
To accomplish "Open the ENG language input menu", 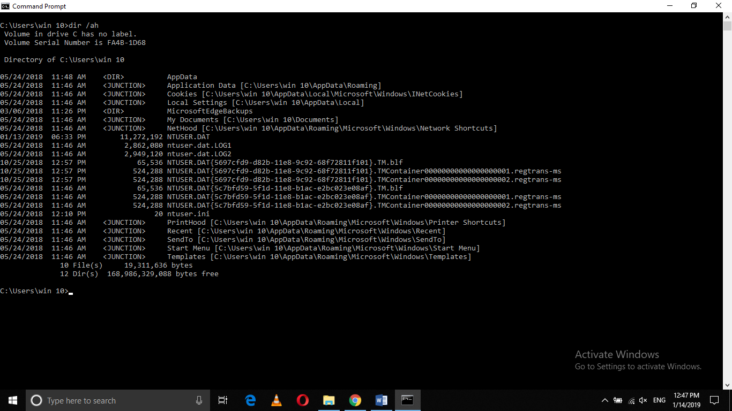I will click(659, 400).
